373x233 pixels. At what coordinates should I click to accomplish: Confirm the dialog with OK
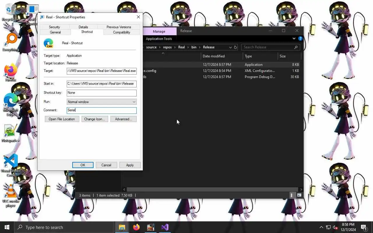tap(83, 165)
